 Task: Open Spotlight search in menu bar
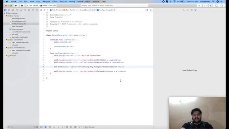click(x=213, y=1)
